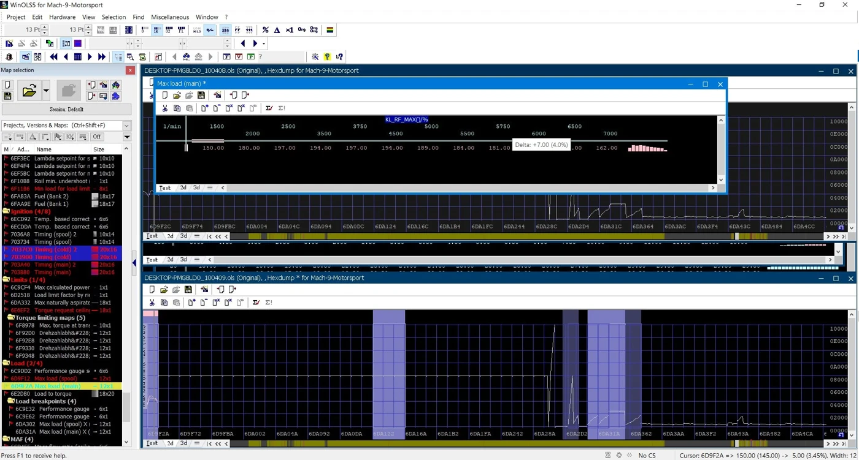The height and width of the screenshot is (460, 859).
Task: Click the floppy save icon in Map selection
Action: 8,96
